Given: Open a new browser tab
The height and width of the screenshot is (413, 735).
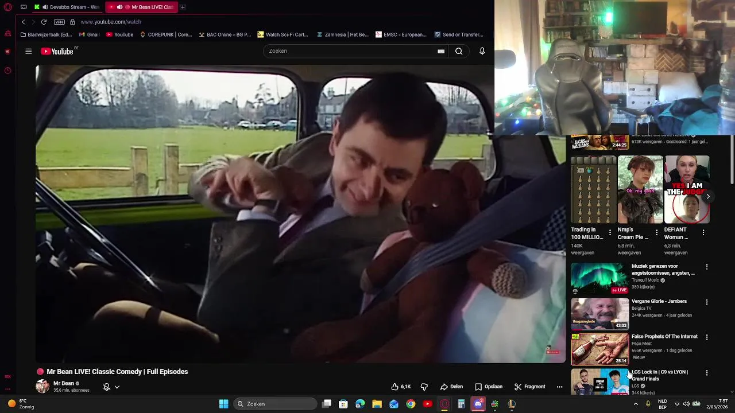Looking at the screenshot, I should (183, 7).
